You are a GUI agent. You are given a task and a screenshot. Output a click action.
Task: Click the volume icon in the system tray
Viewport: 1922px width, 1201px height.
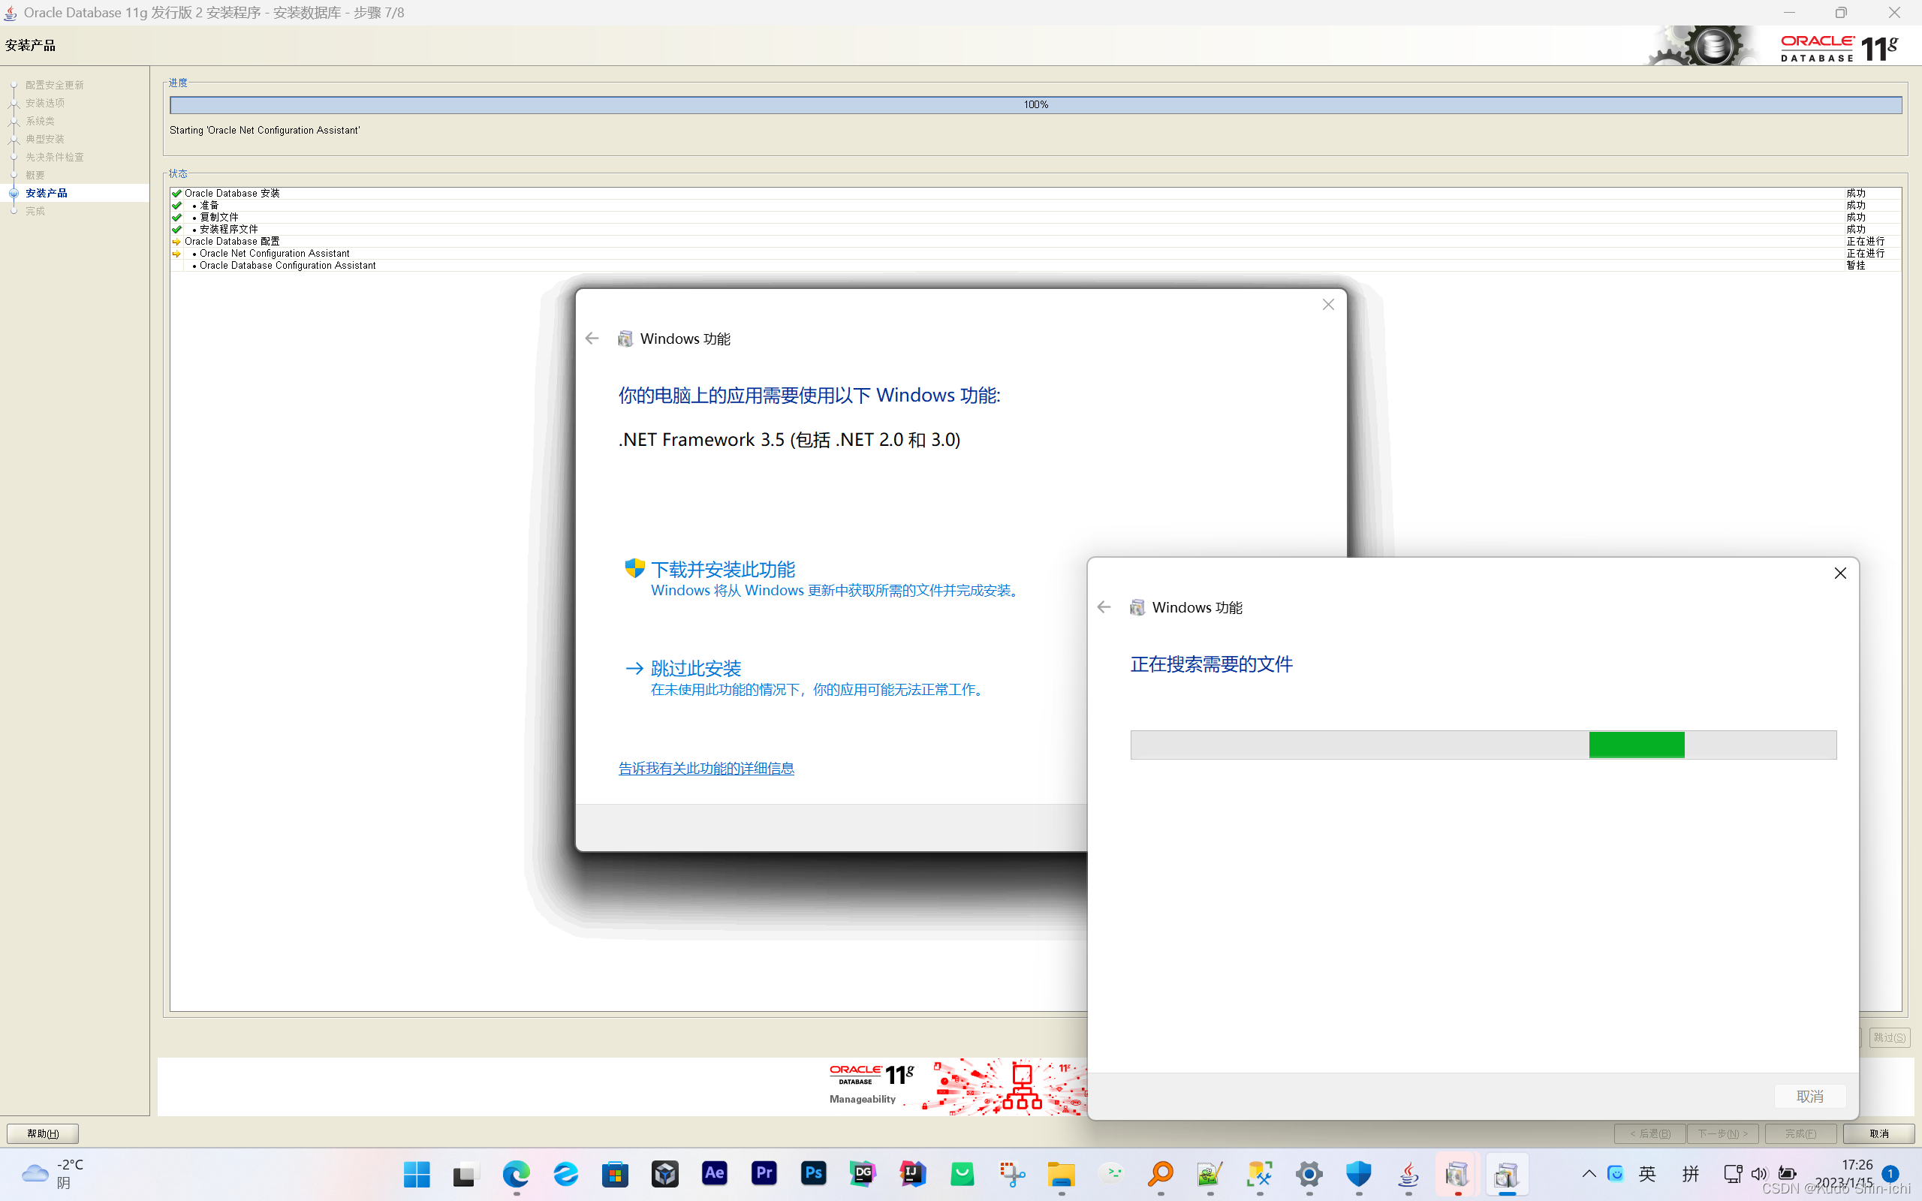[1759, 1173]
